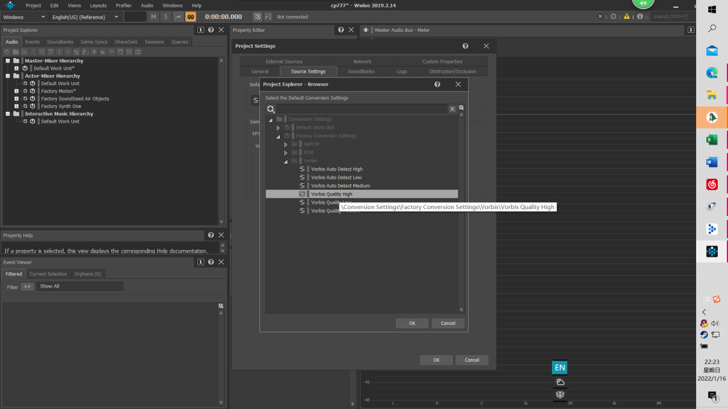728x409 pixels.
Task: Click the search magnifier in the browser dialog
Action: click(271, 109)
